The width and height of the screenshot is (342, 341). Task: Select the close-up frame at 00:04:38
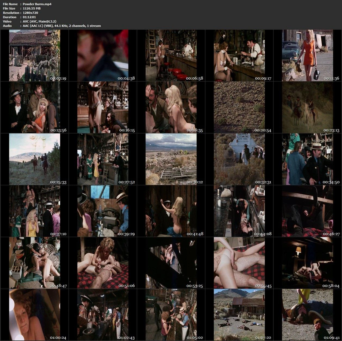[x=103, y=55]
